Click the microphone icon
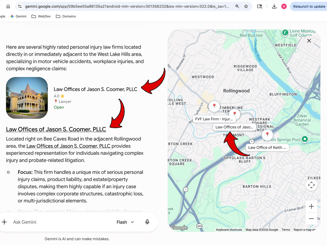327x245 pixels. 147,222
